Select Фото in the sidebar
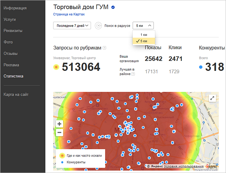 coord(8,42)
